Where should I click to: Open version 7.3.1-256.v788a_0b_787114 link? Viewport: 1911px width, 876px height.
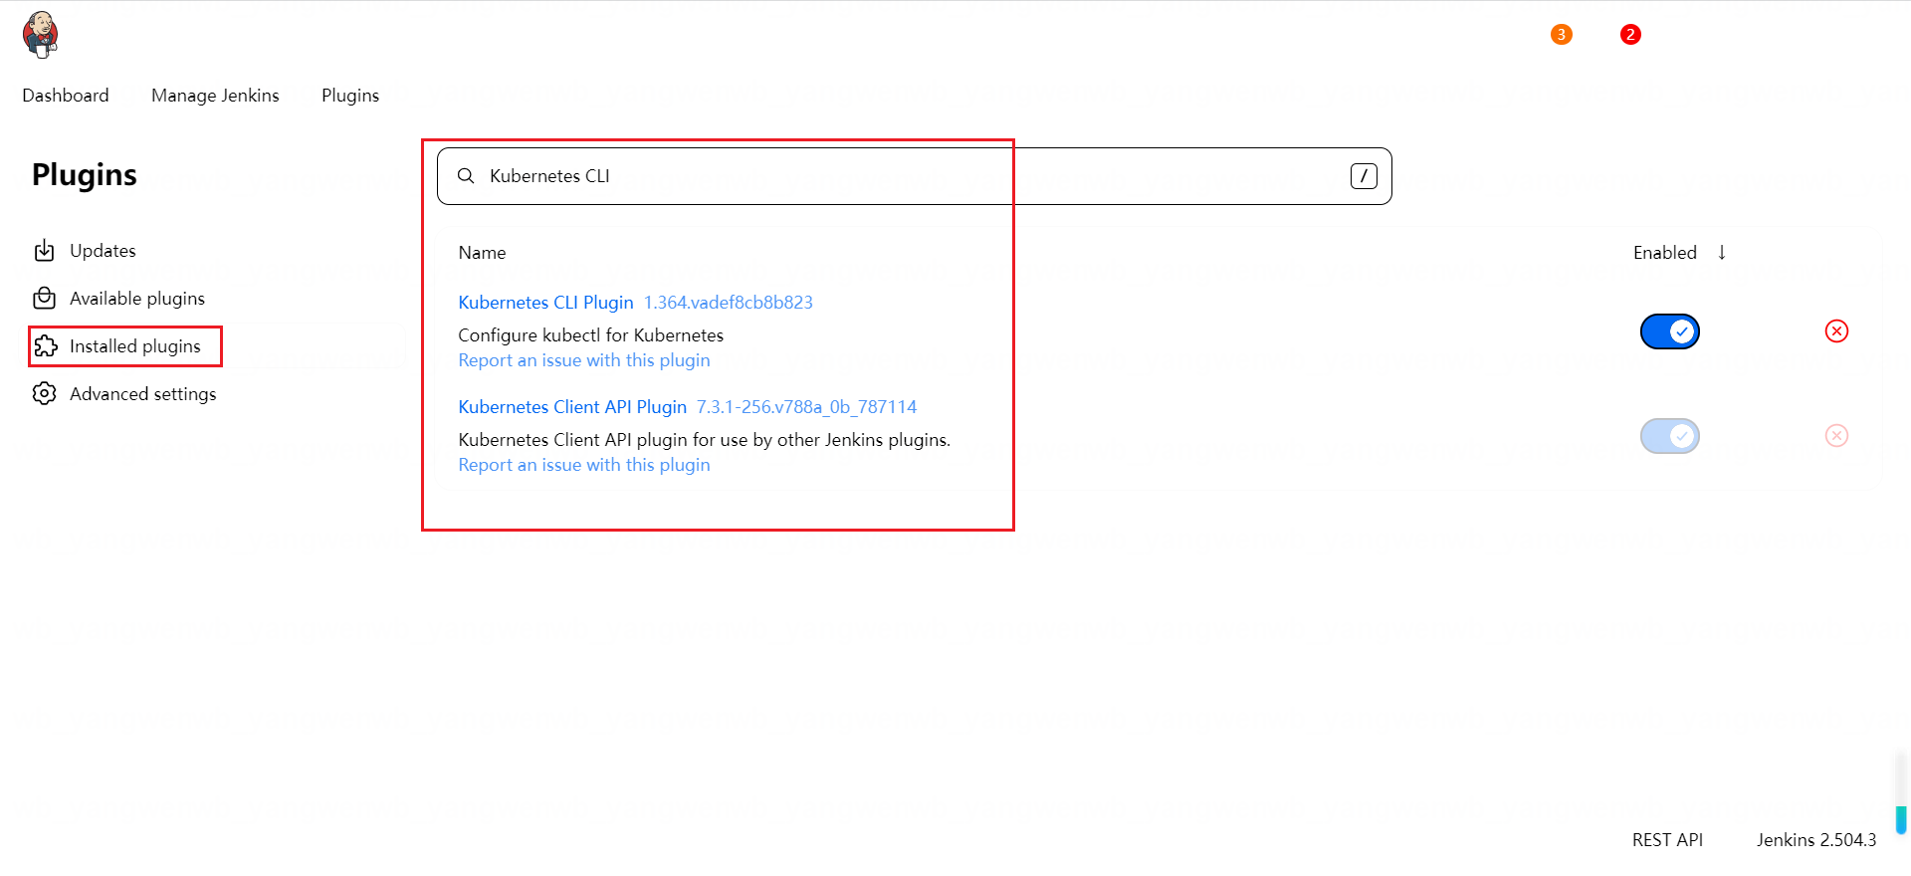click(806, 407)
